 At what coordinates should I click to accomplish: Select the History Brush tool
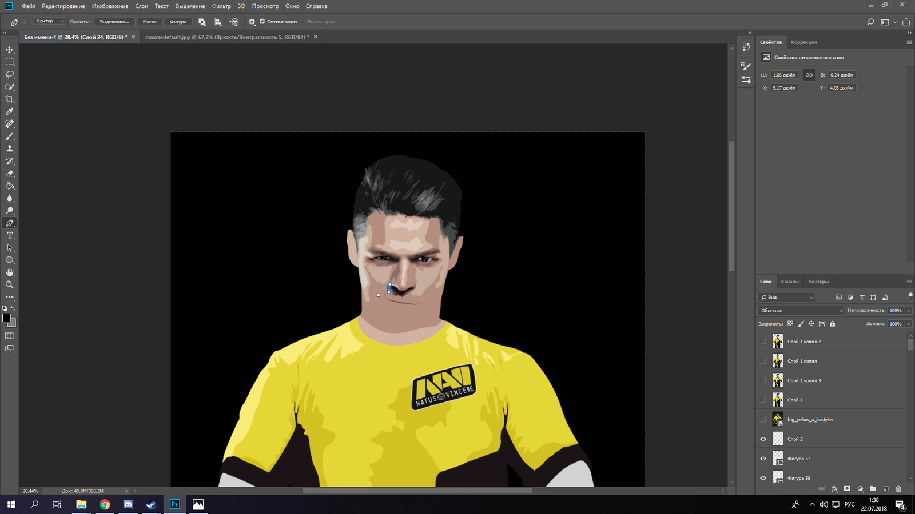(x=10, y=161)
